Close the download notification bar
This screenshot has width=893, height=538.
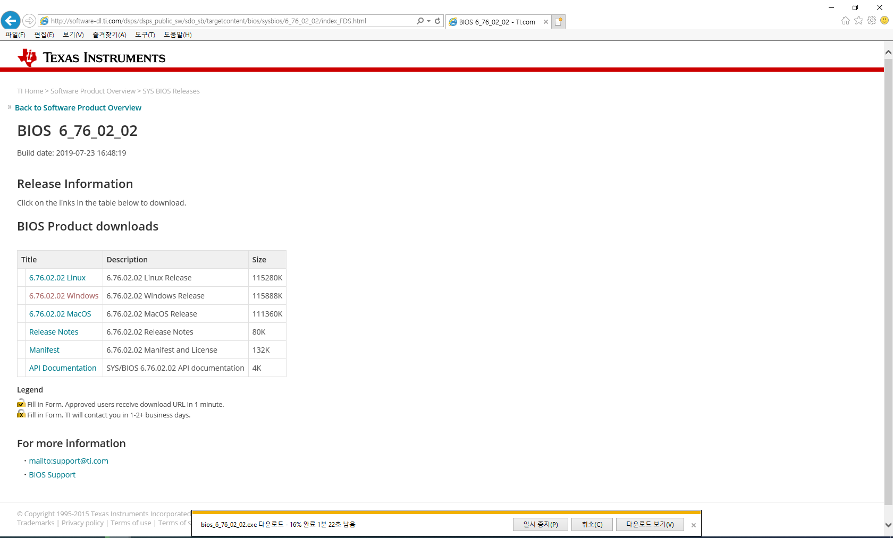pos(693,525)
